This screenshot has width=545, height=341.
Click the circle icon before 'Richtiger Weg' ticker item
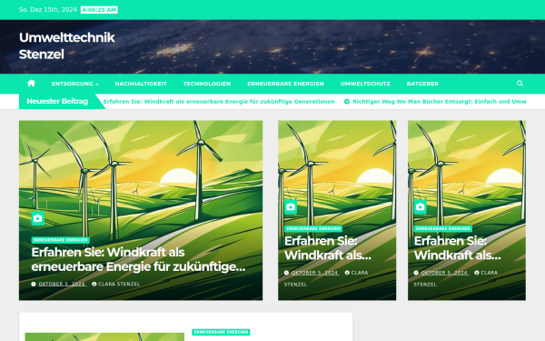click(347, 102)
